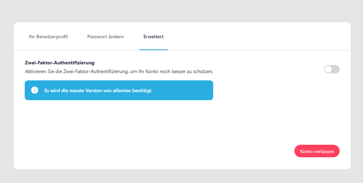Click the empty right end of the blue banner
Viewport: 363px width, 183px height.
[x=195, y=90]
